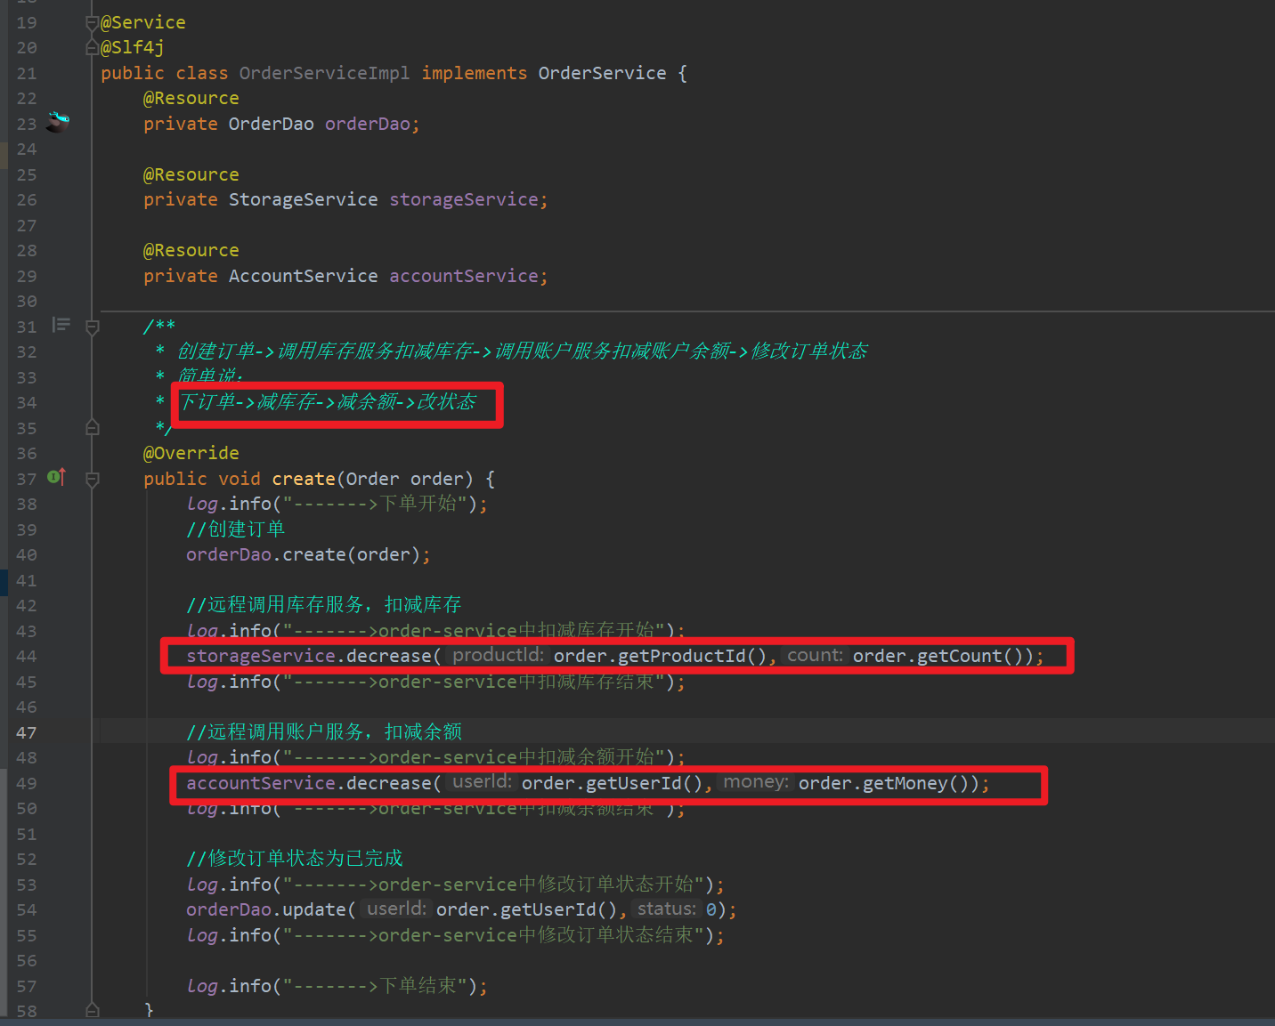Click the @Resource annotation on line 28
The image size is (1275, 1026).
191,250
